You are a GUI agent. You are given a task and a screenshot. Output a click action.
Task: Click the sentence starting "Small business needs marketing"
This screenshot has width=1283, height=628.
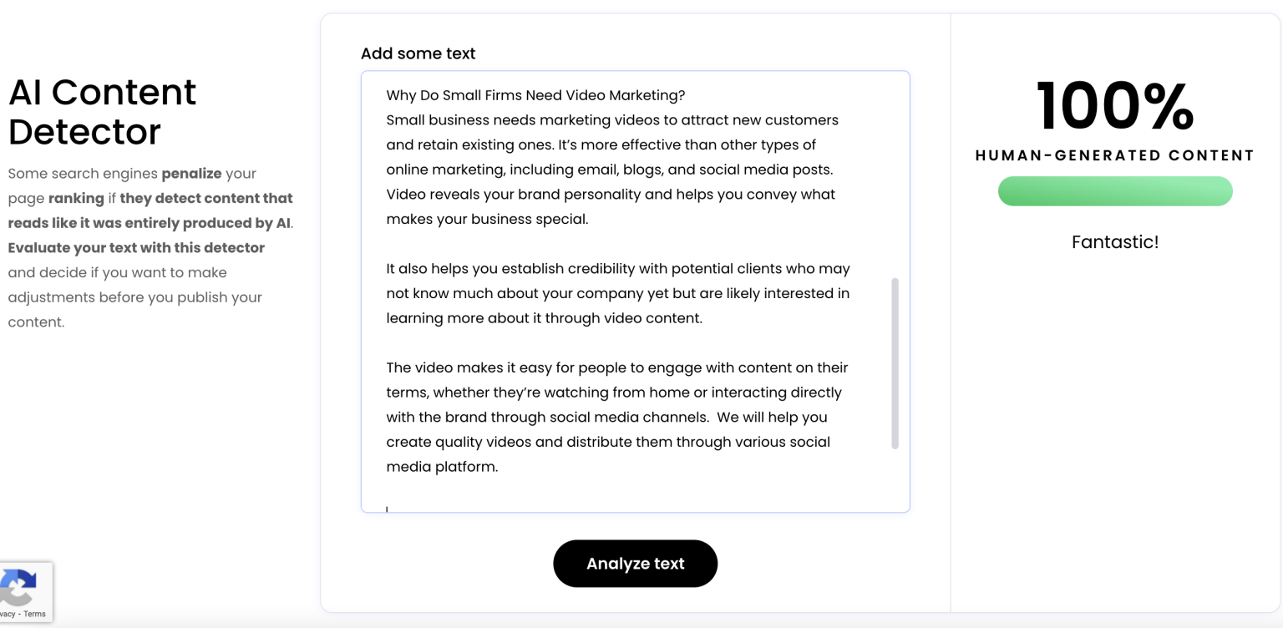[x=611, y=120]
